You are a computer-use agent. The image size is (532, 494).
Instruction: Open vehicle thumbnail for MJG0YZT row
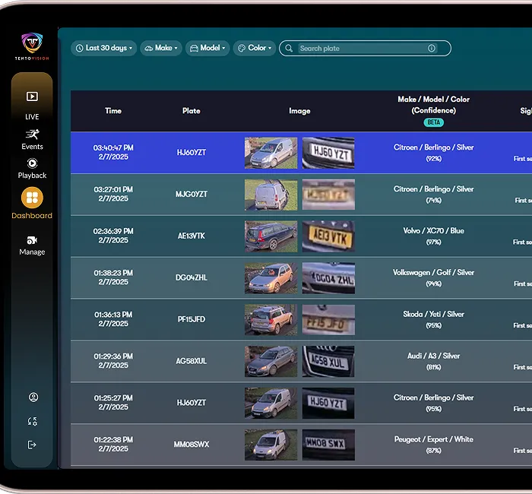pos(271,195)
